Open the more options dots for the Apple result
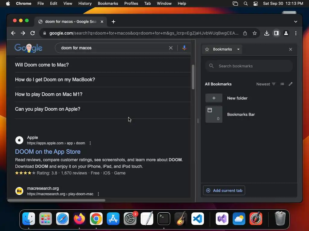 pyautogui.click(x=90, y=143)
